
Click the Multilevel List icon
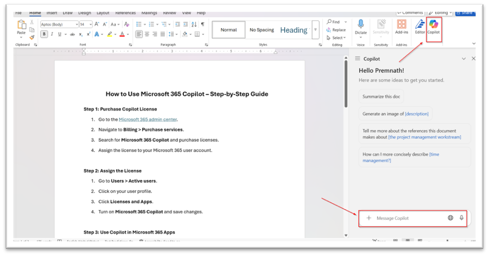(x=164, y=25)
